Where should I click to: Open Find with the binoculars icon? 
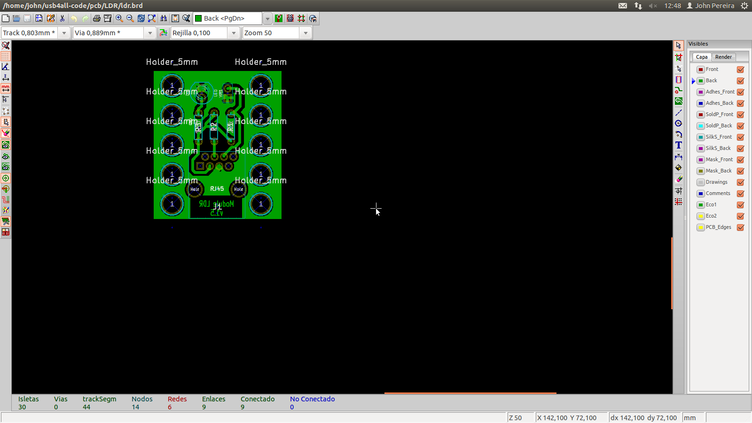164,18
